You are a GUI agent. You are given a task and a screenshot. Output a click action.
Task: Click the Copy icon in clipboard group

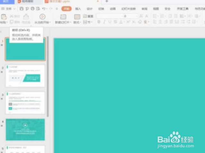[12, 22]
